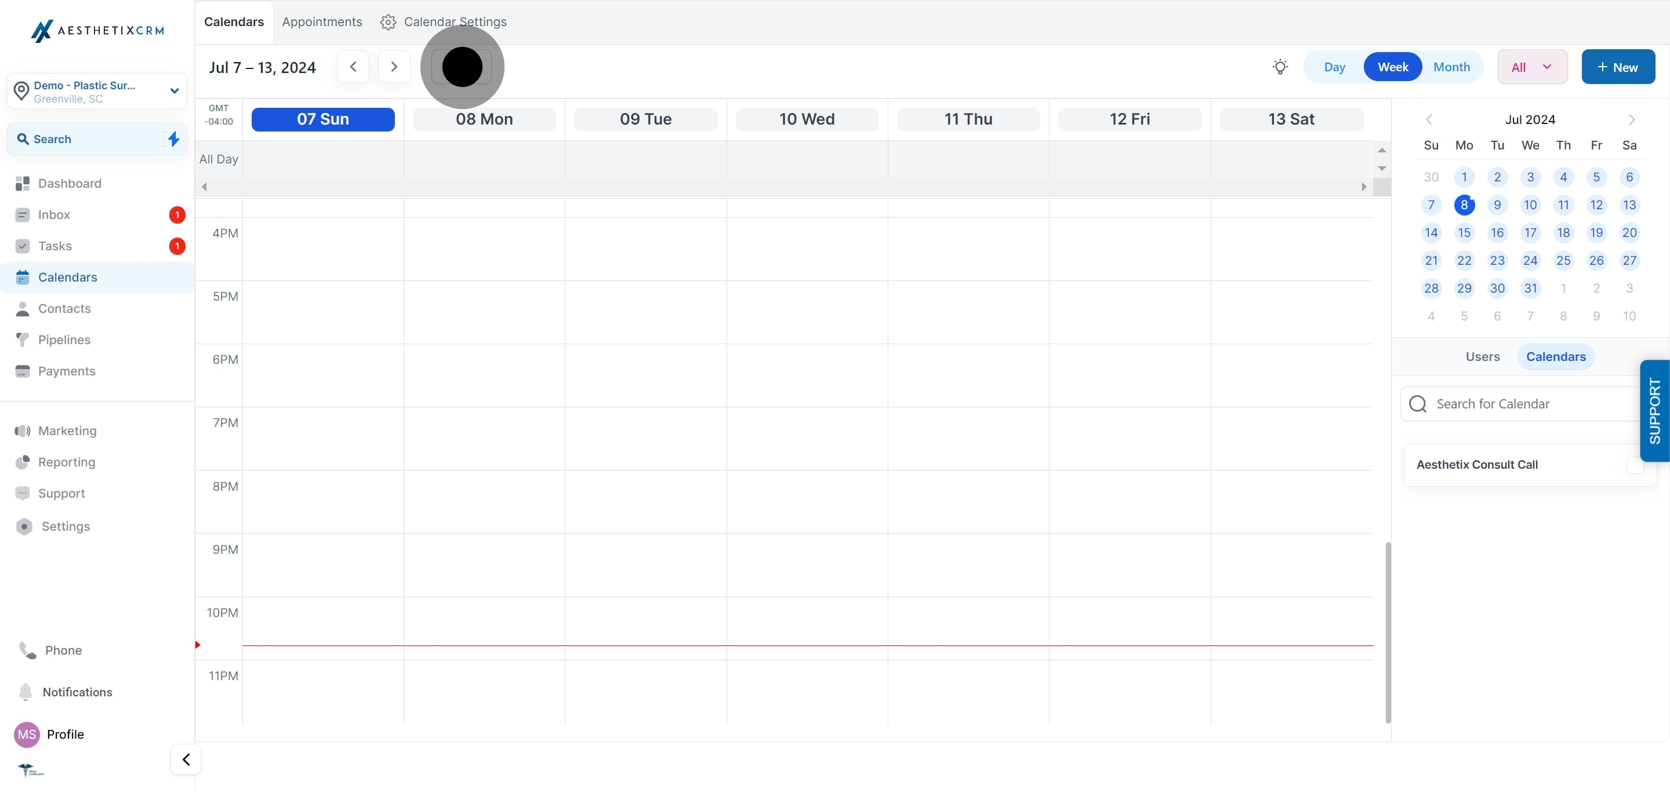The image size is (1670, 792).
Task: Click the lightbulb tips icon
Action: (x=1280, y=67)
